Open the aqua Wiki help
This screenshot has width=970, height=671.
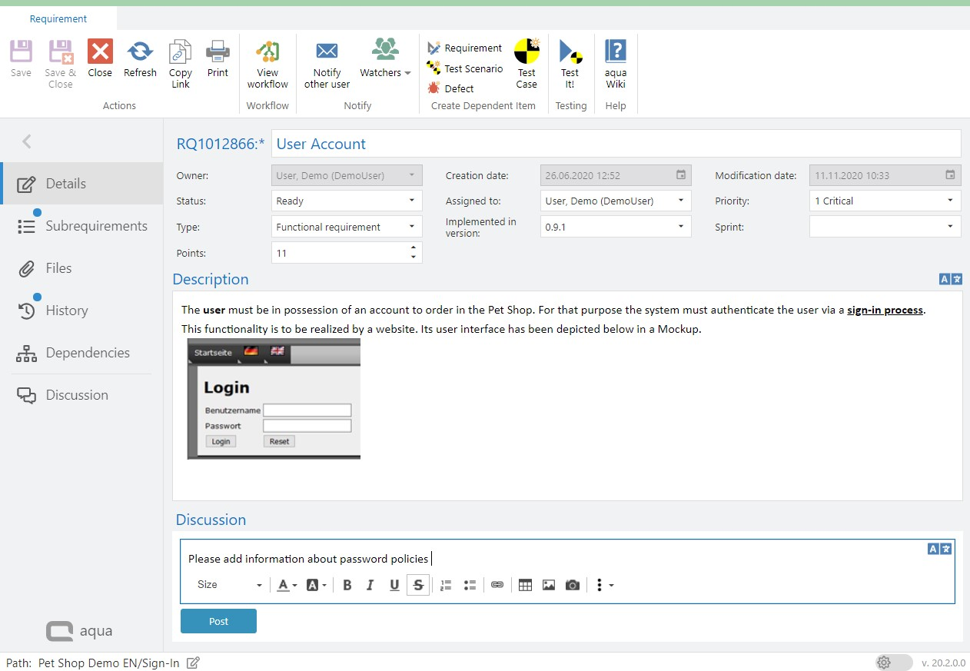(616, 52)
